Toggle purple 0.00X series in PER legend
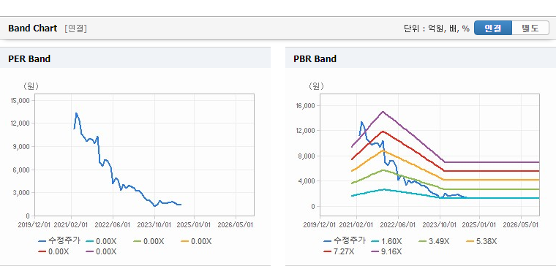The width and height of the screenshot is (556, 266). pyautogui.click(x=102, y=251)
